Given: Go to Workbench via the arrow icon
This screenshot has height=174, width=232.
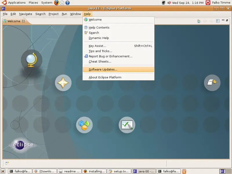Looking at the screenshot, I should coord(212,83).
